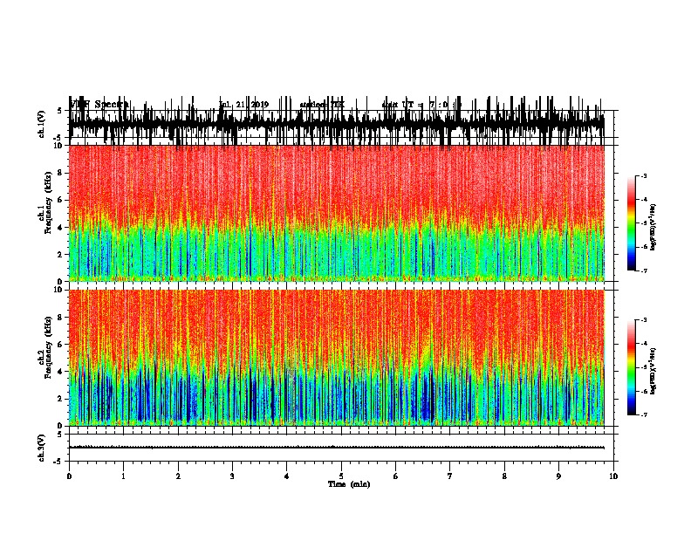The image size is (691, 534).
Task: Click the -5 tick on ch.3(V) axis
Action: 59,462
